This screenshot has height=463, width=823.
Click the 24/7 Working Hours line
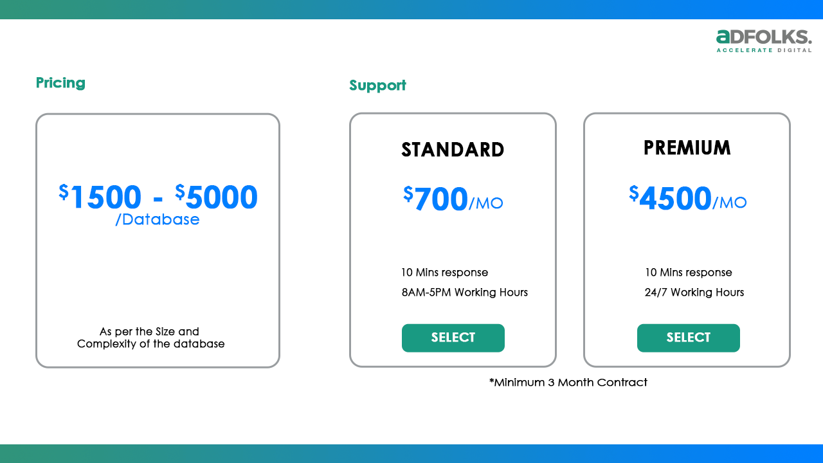694,293
